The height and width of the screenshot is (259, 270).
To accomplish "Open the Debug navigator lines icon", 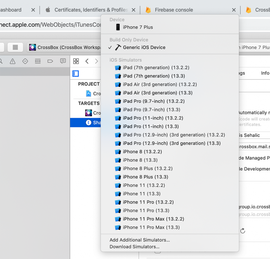I will click(x=38, y=61).
